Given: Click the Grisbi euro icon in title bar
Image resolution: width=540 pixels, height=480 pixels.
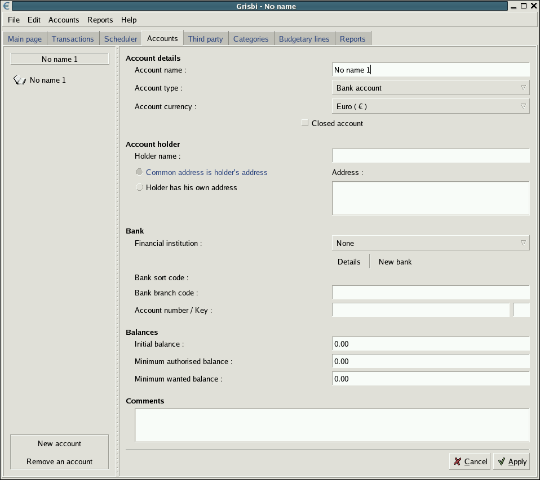Looking at the screenshot, I should point(6,6).
